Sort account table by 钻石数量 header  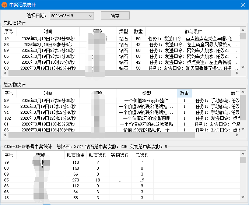(x=76, y=155)
